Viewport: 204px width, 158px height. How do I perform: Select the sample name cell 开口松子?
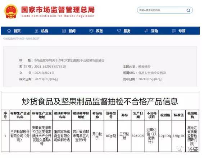tap(97, 136)
